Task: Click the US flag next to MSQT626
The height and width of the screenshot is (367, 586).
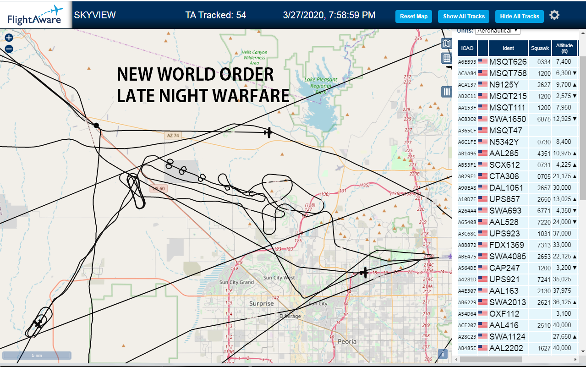Action: [x=483, y=61]
